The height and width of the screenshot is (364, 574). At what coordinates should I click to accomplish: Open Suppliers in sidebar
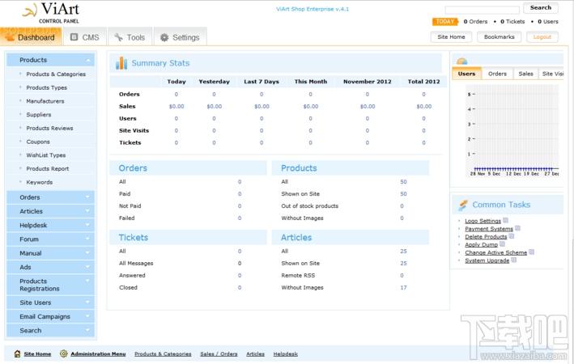[39, 115]
